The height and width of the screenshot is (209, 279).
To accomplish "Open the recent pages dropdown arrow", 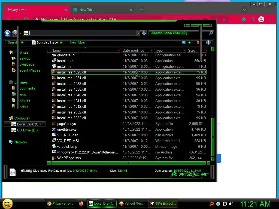I will point(21,33).
